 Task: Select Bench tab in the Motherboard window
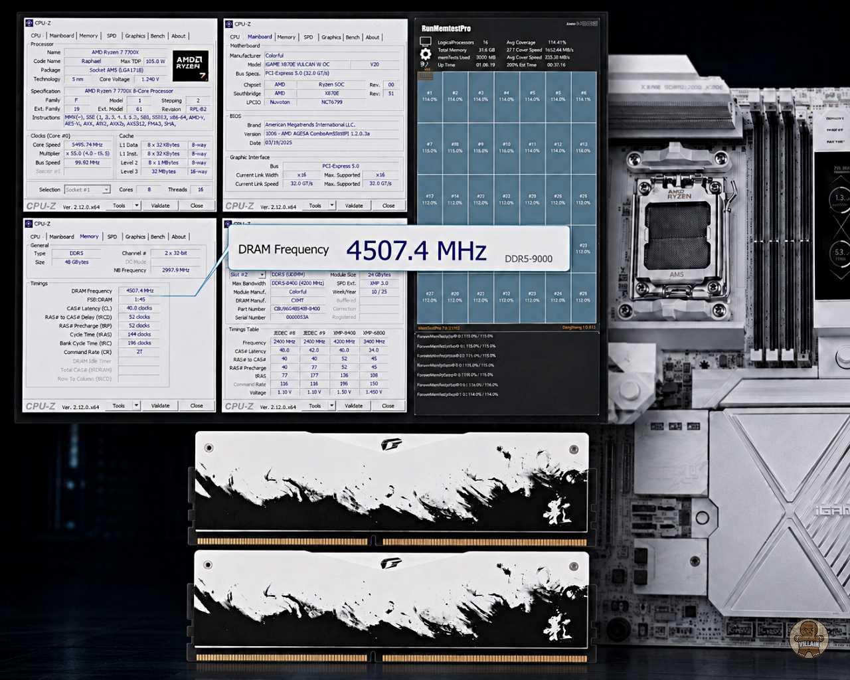coord(353,37)
